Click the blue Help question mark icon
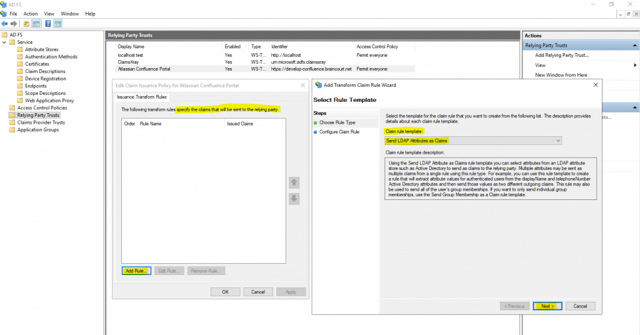This screenshot has height=335, width=640. pos(47,24)
